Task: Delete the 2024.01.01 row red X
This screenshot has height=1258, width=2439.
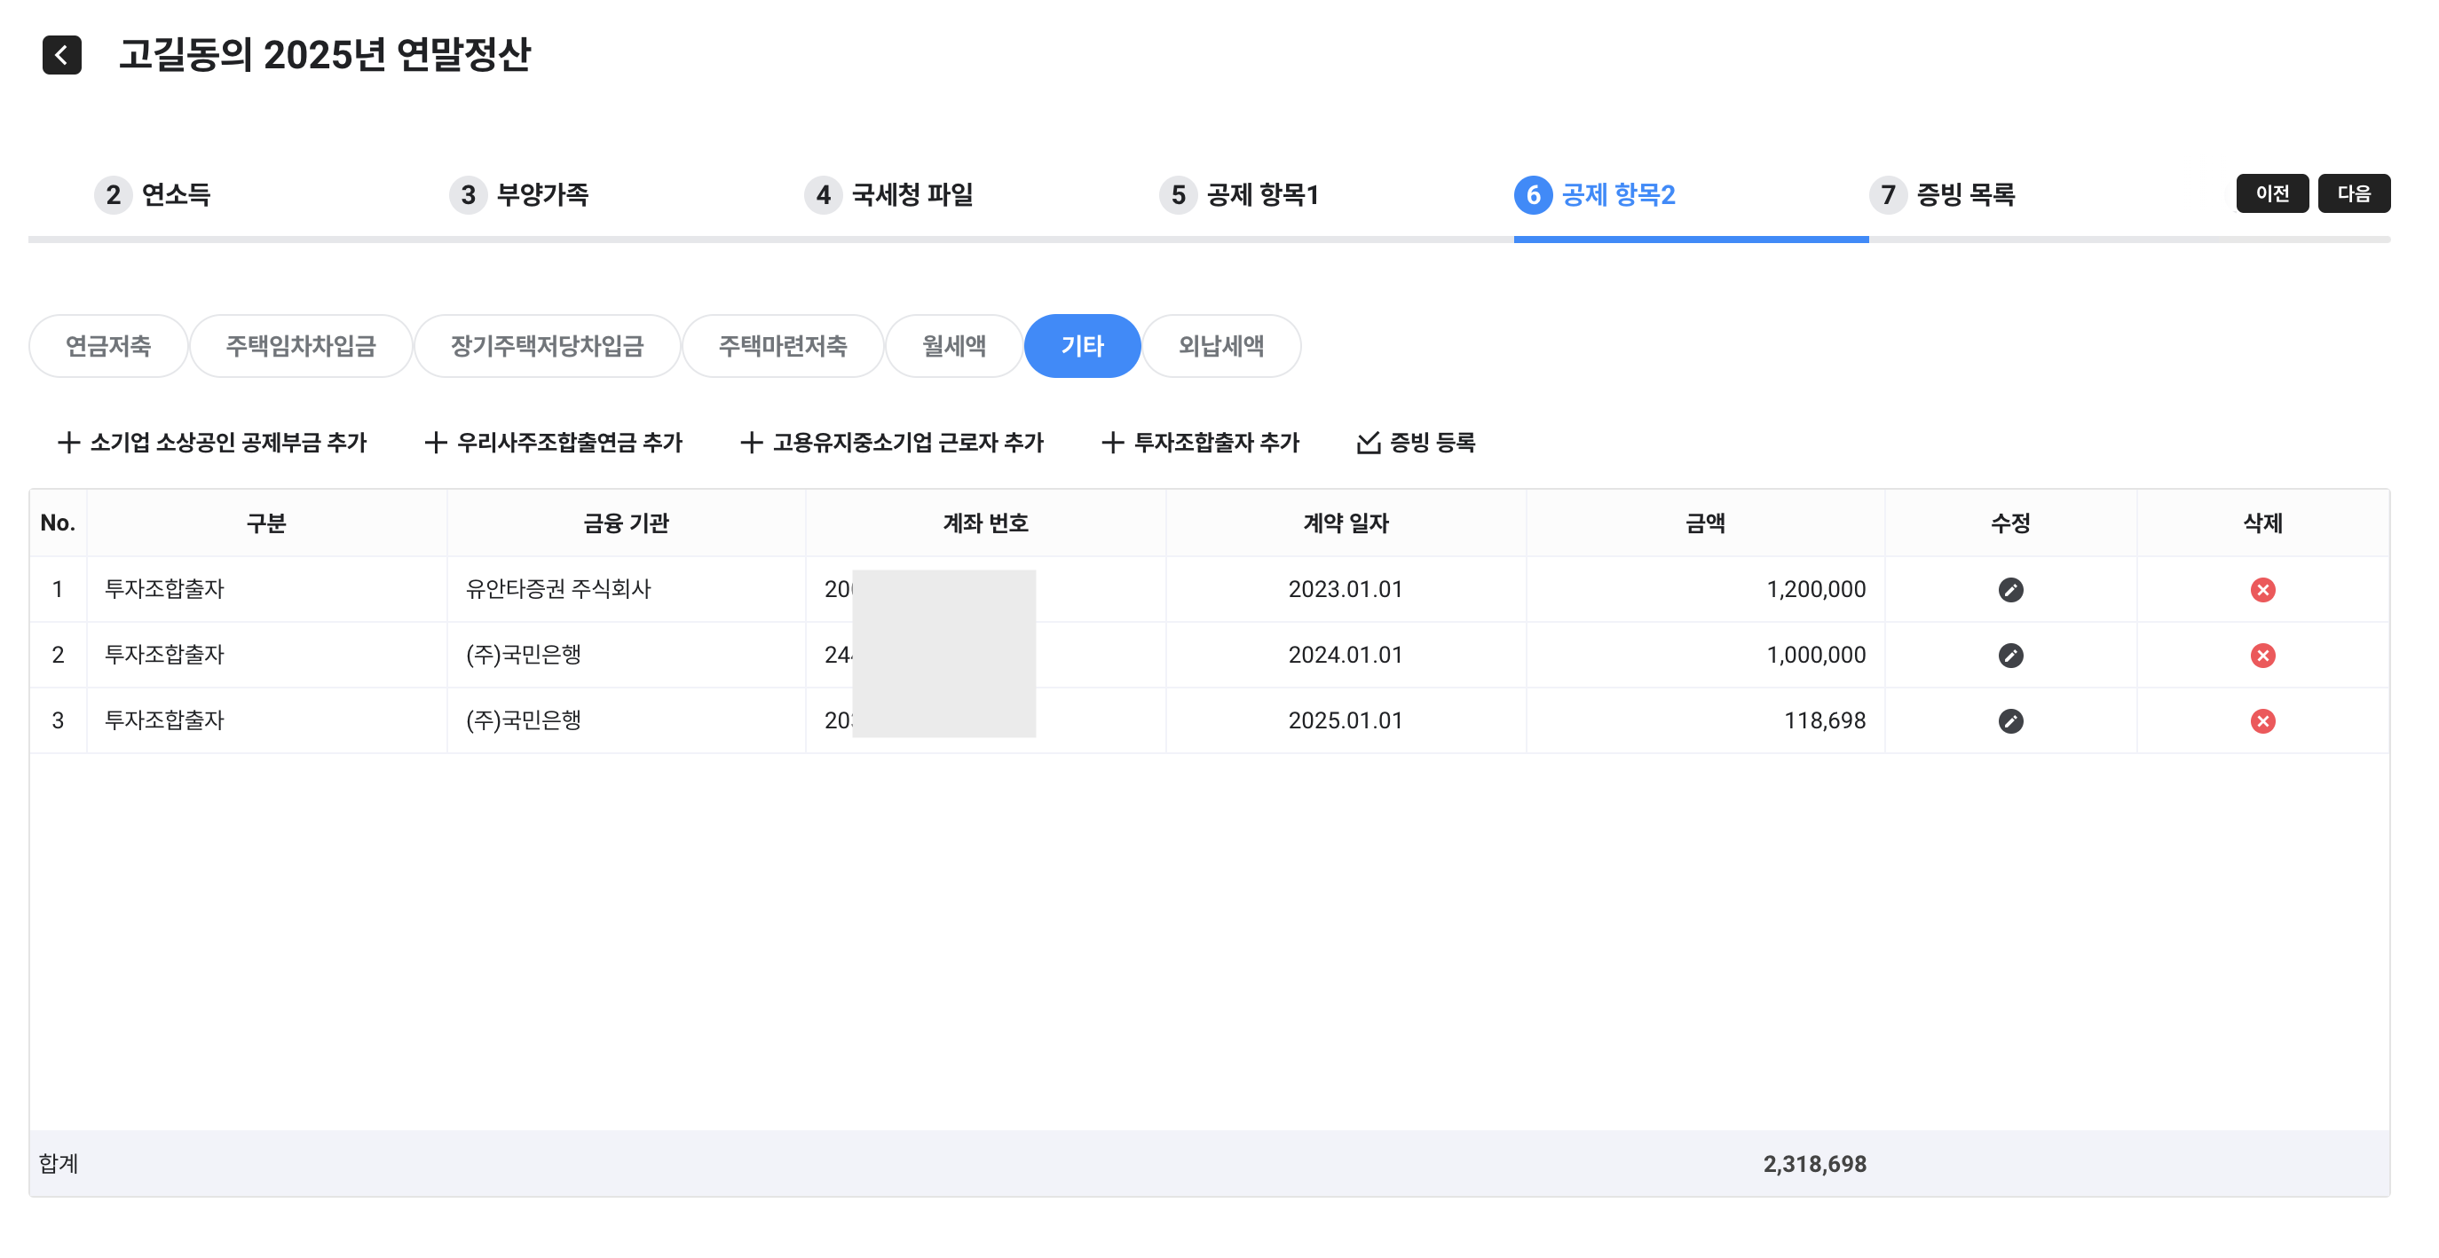Action: click(2262, 655)
